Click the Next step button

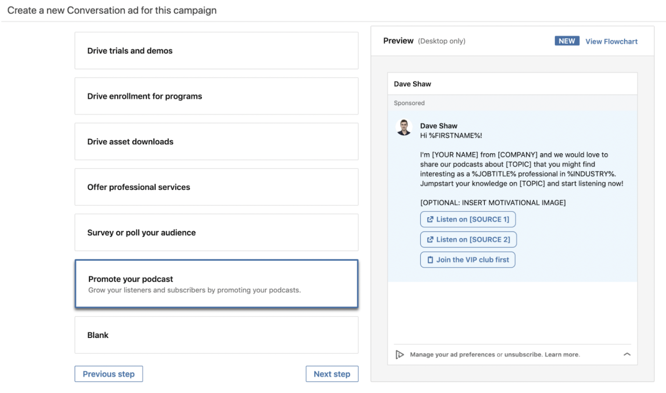click(332, 373)
